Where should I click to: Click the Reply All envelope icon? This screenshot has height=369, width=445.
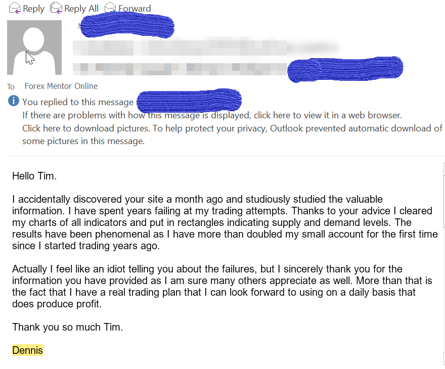[56, 8]
